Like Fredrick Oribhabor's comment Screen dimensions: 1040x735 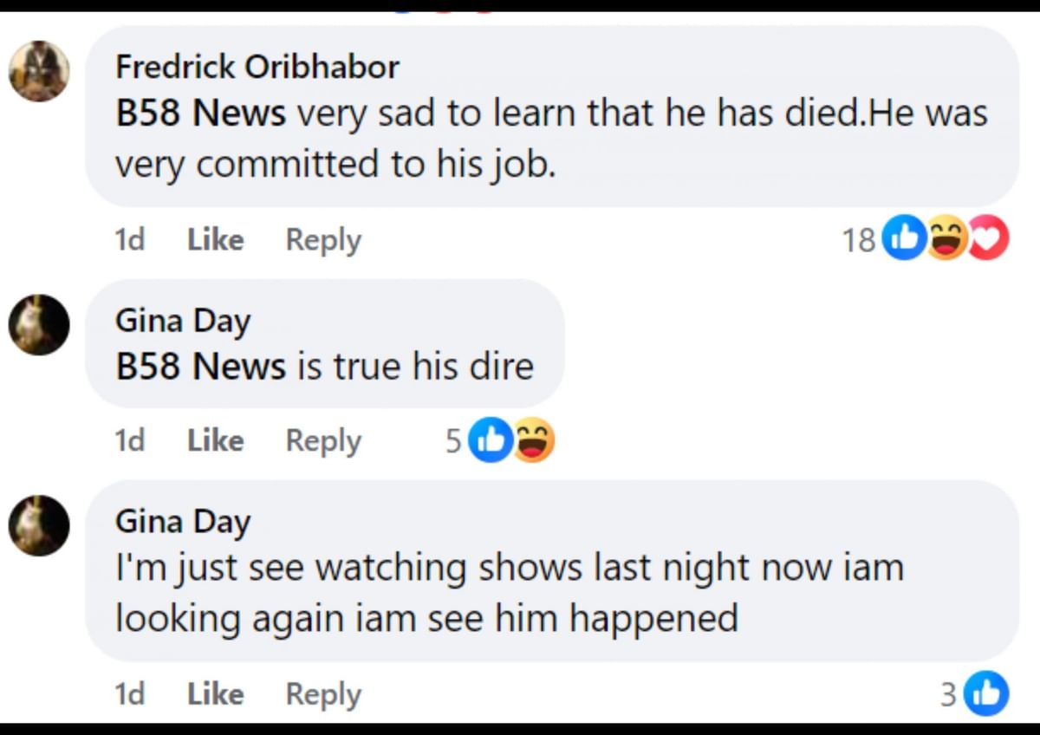tap(214, 240)
